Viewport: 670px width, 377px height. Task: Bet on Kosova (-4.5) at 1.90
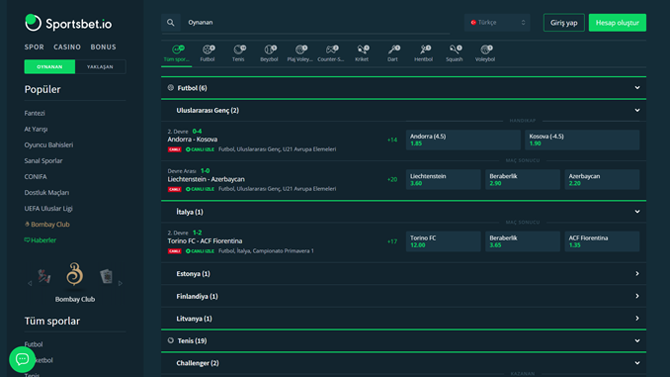pos(582,140)
